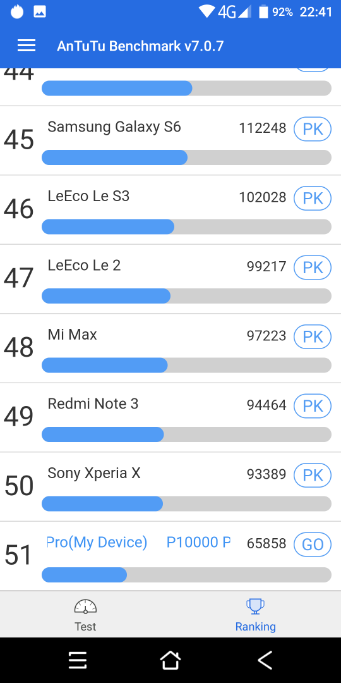
Task: Switch to the Test tab label
Action: tap(85, 626)
